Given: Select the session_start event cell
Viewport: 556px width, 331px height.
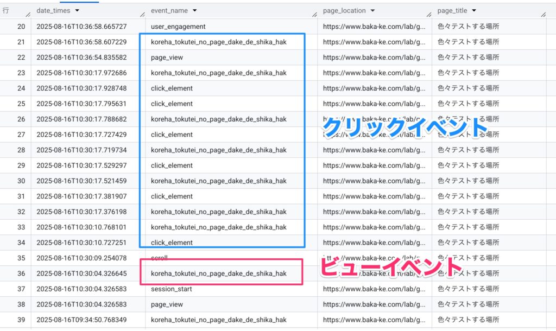Looking at the screenshot, I should click(x=171, y=289).
